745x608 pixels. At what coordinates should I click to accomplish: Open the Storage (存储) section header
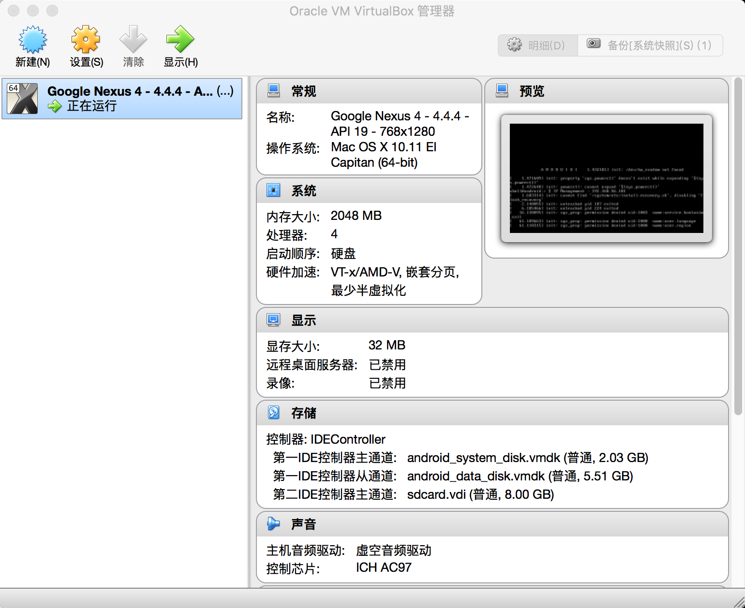(x=492, y=413)
